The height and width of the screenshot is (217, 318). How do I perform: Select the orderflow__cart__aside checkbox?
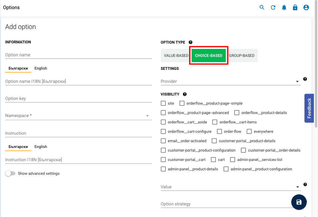coord(163,122)
